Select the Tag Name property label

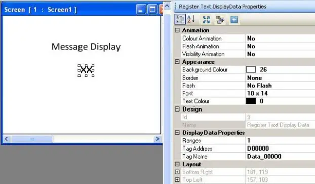[x=194, y=156]
